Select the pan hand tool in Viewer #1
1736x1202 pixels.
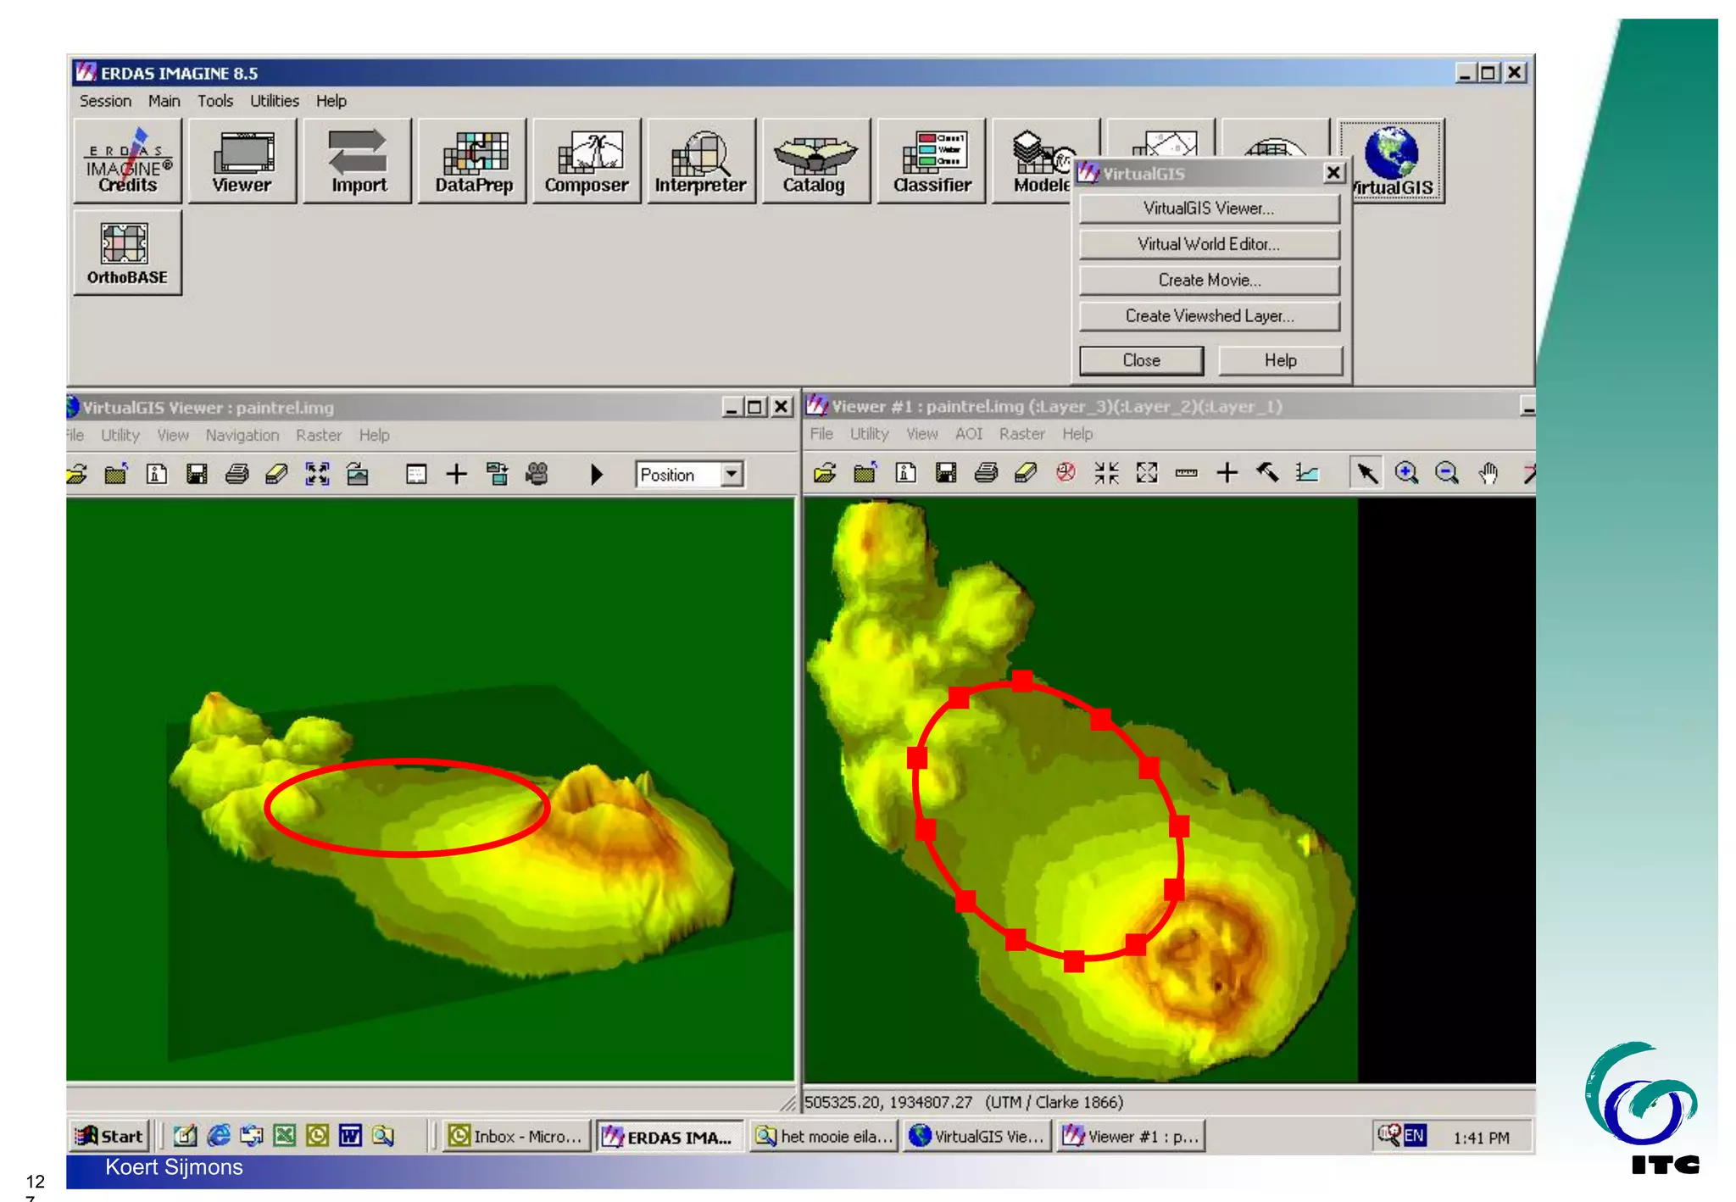(1488, 473)
